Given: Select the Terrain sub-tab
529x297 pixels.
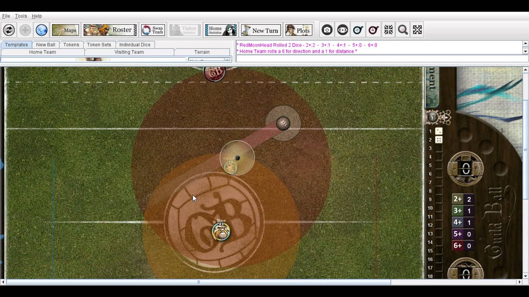Looking at the screenshot, I should (x=202, y=52).
